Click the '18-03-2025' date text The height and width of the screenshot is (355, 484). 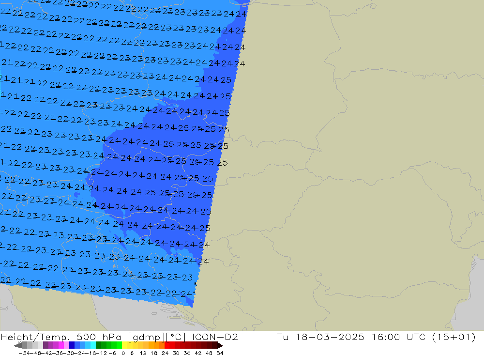click(x=330, y=337)
